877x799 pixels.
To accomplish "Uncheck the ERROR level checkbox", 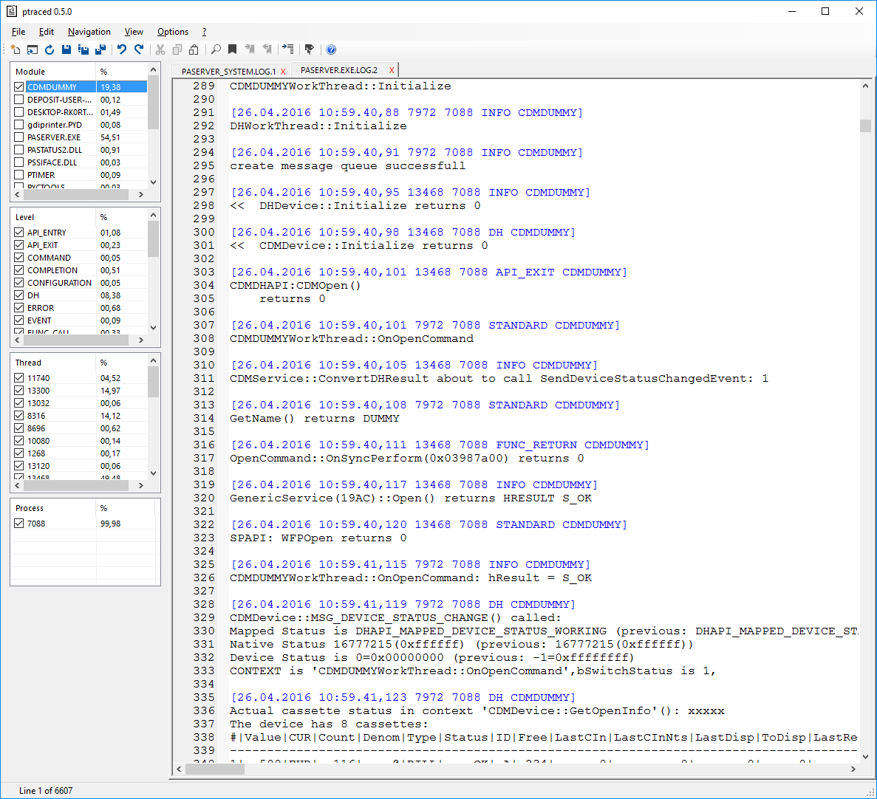I will [19, 308].
